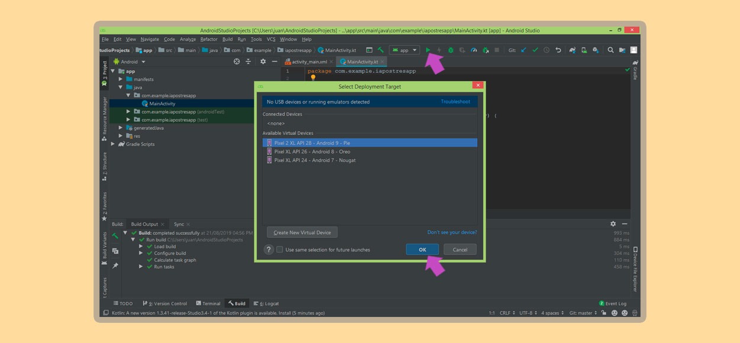Click the CRLF line separator status item
Image resolution: width=740 pixels, height=343 pixels.
[507, 313]
